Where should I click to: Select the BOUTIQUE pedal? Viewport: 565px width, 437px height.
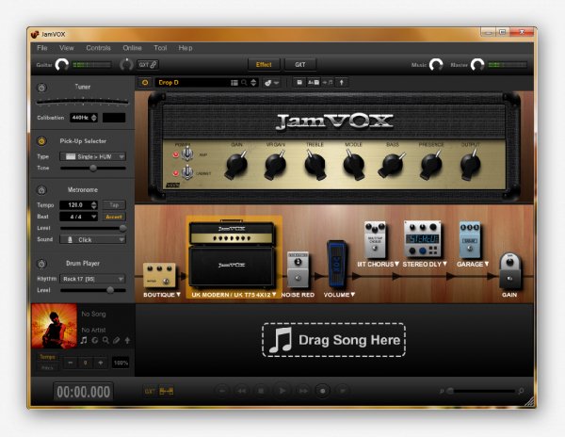[159, 275]
